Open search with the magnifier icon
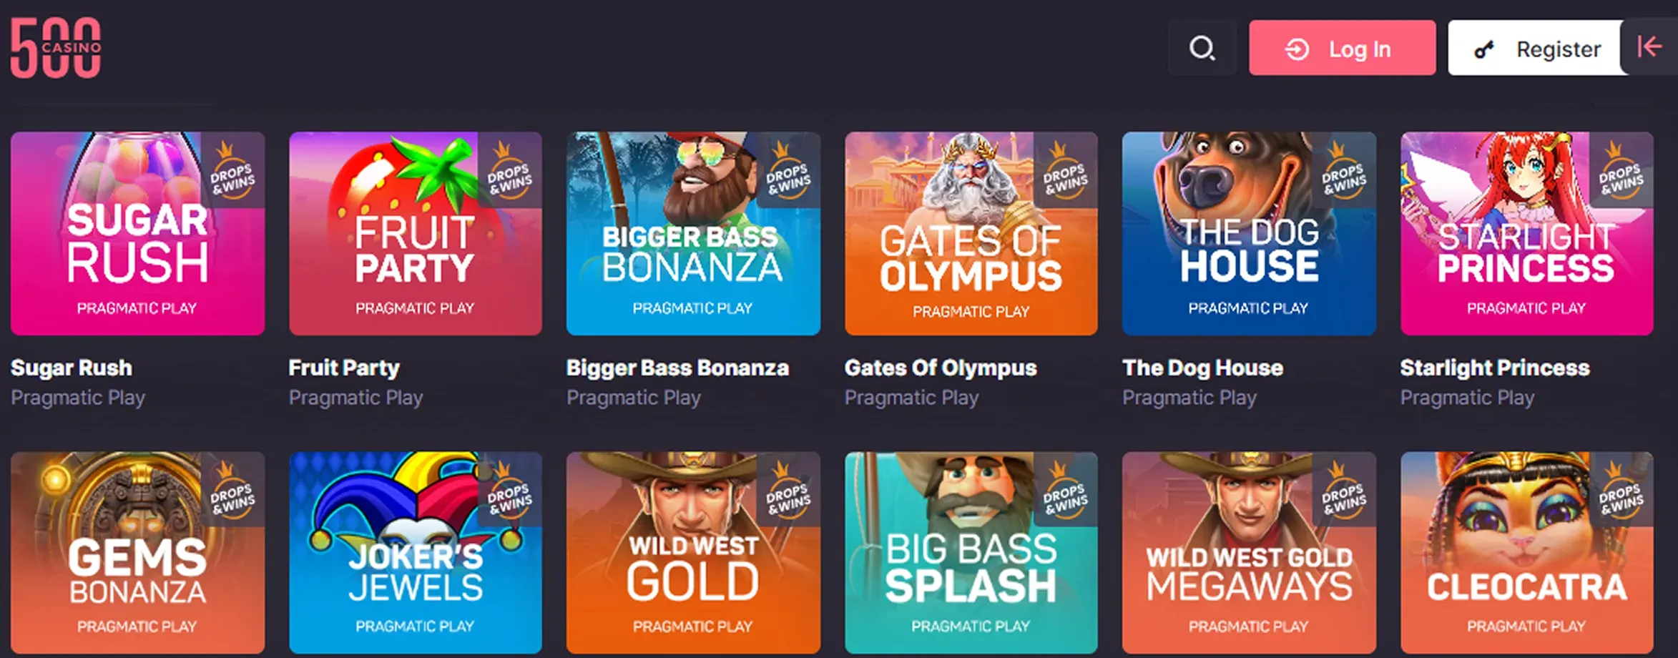The width and height of the screenshot is (1678, 658). [1202, 49]
